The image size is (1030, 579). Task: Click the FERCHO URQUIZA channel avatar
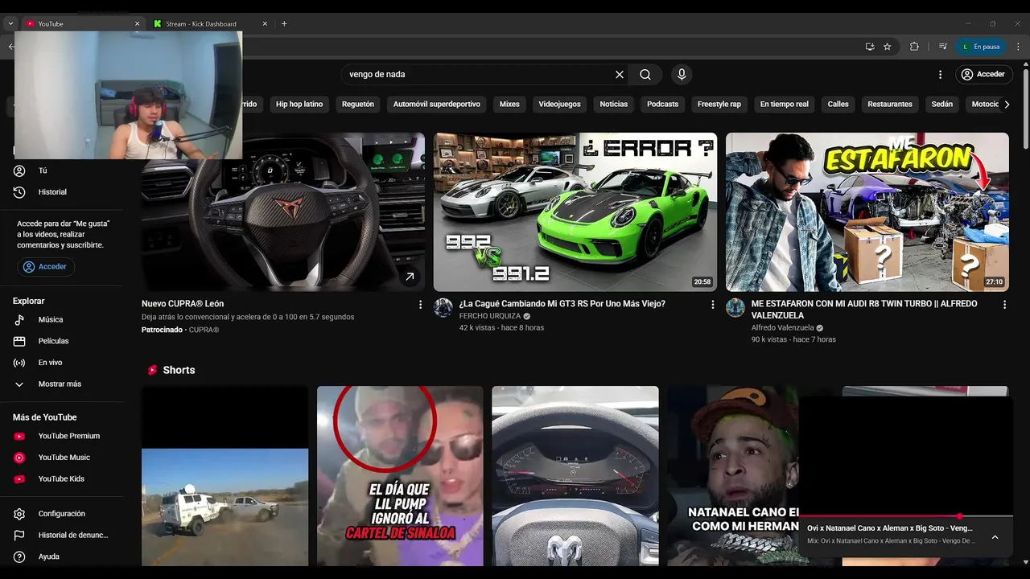(443, 308)
